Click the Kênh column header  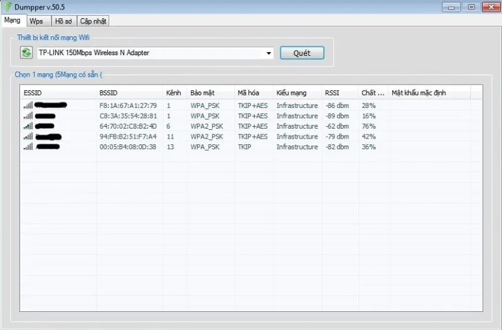(173, 93)
